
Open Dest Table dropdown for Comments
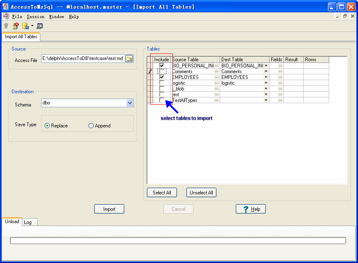pos(266,72)
